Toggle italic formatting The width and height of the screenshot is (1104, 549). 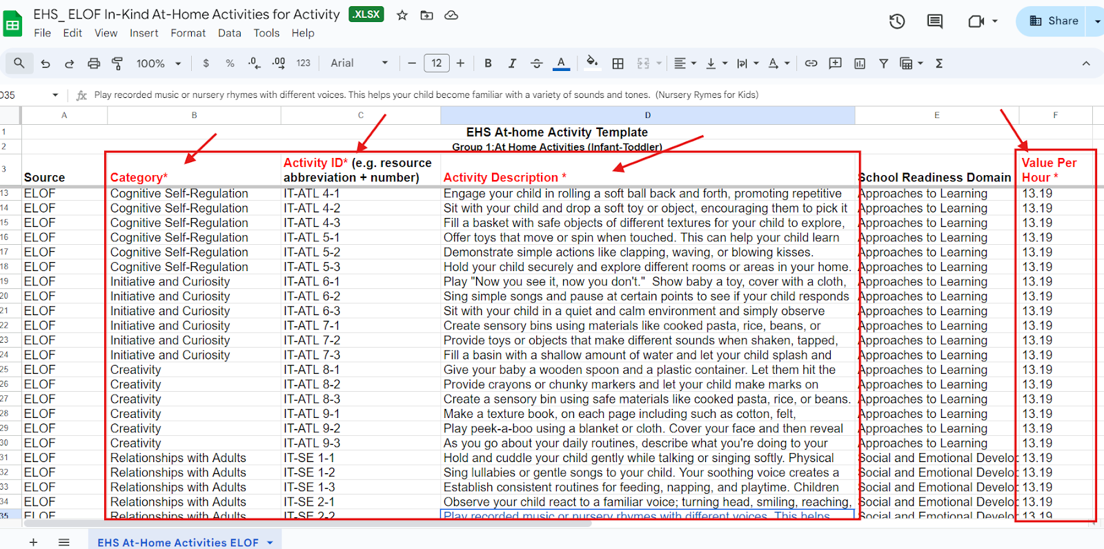coord(512,63)
